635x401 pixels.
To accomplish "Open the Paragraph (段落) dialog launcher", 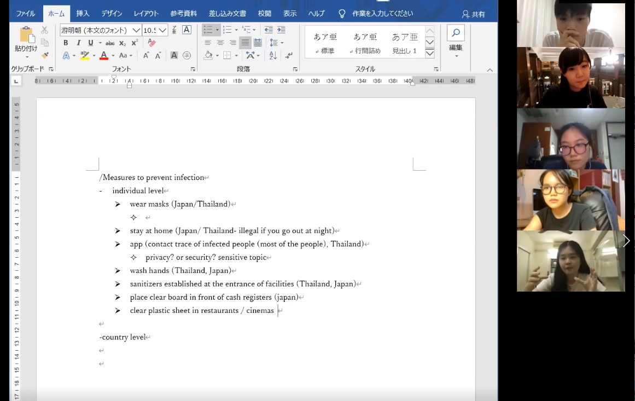I will click(295, 69).
